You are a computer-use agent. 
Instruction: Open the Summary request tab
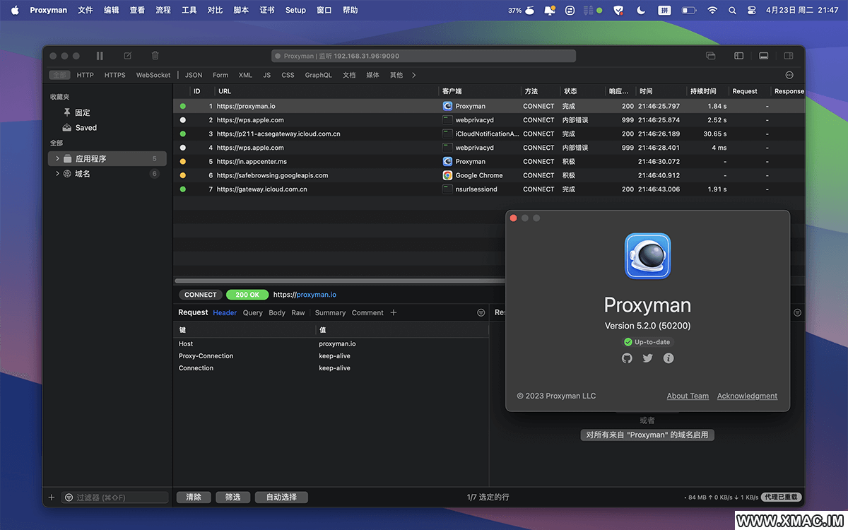click(x=331, y=312)
